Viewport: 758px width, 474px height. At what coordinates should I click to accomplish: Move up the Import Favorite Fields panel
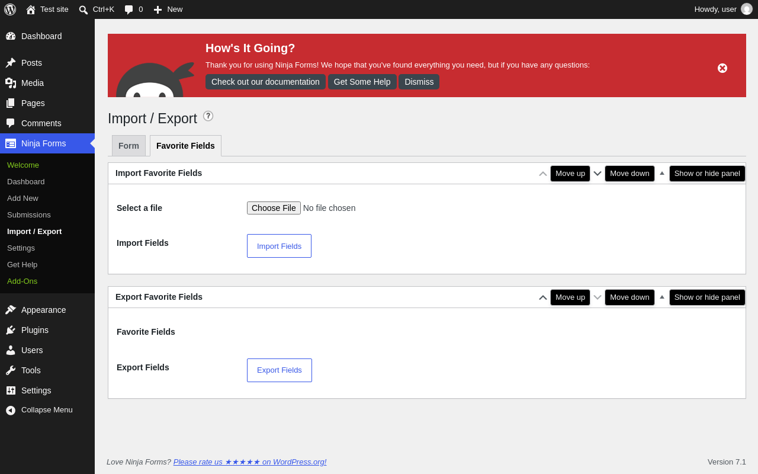[543, 174]
